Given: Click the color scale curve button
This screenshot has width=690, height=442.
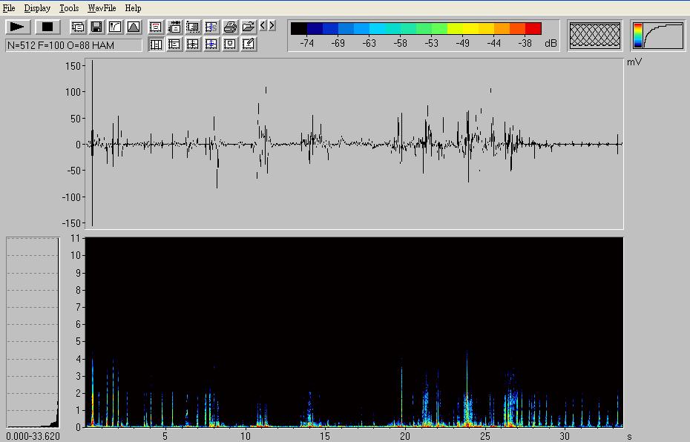Looking at the screenshot, I should click(x=658, y=36).
